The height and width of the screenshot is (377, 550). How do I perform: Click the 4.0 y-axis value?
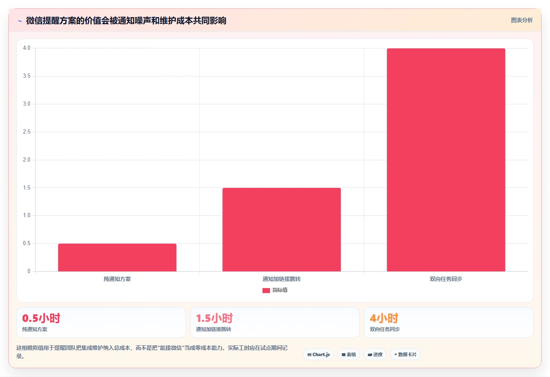click(27, 48)
